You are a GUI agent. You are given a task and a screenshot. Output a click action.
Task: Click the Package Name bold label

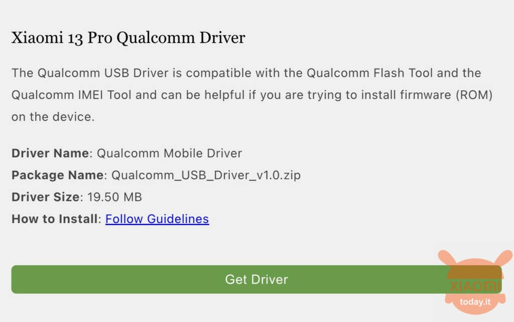point(57,175)
